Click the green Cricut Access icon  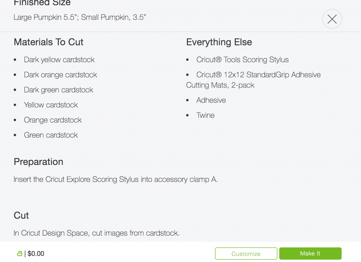coord(20,254)
